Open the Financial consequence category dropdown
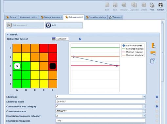The image size is (167, 124). 144,116
